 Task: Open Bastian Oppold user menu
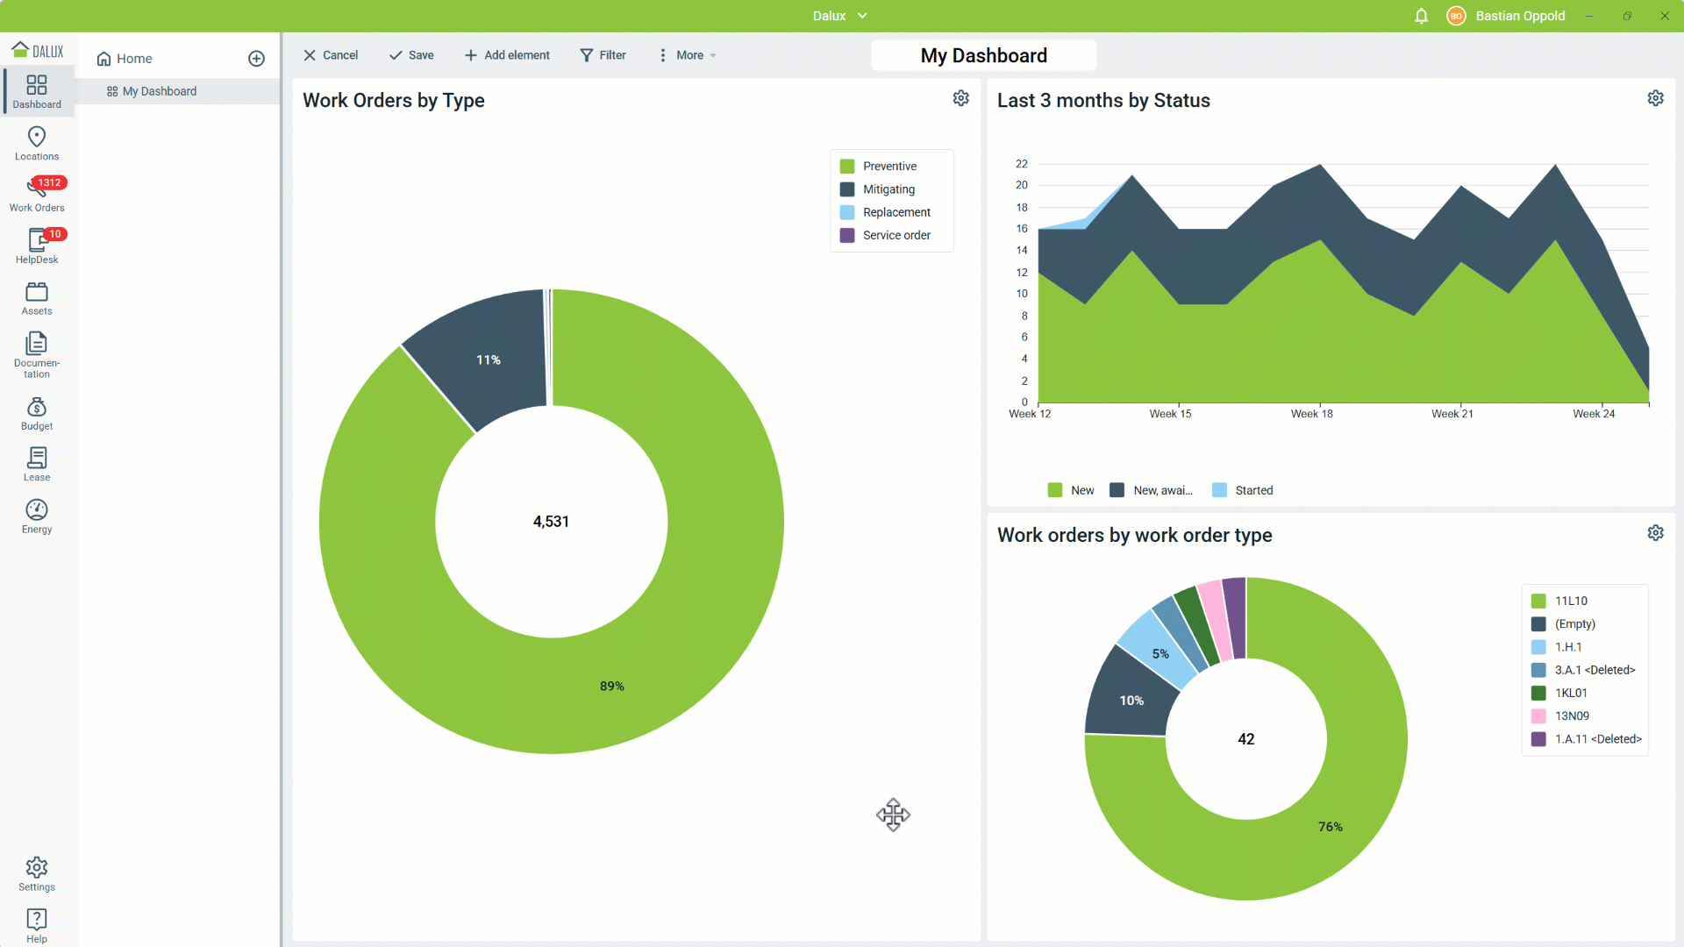point(1509,16)
